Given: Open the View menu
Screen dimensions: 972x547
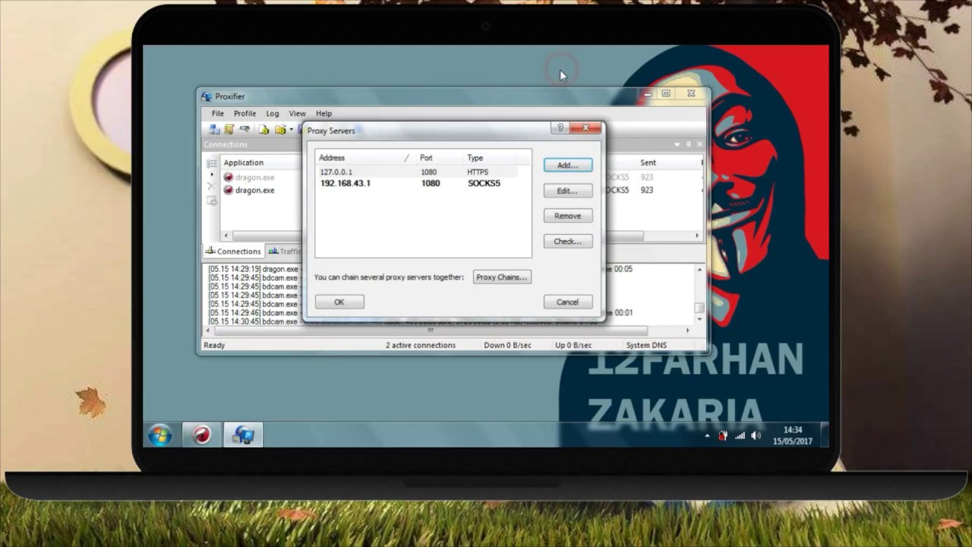Looking at the screenshot, I should [x=297, y=113].
